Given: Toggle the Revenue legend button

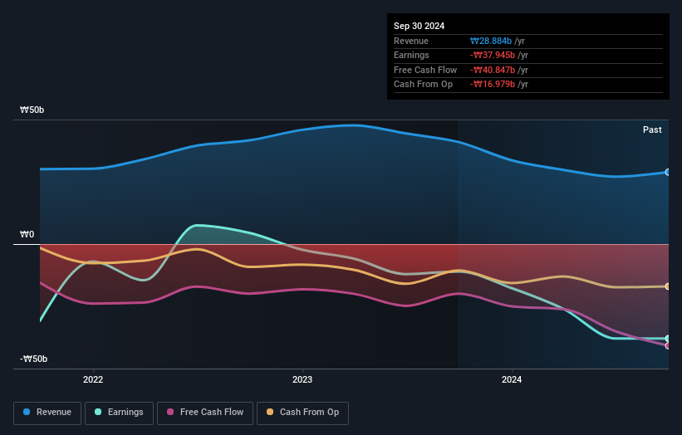Looking at the screenshot, I should point(47,413).
